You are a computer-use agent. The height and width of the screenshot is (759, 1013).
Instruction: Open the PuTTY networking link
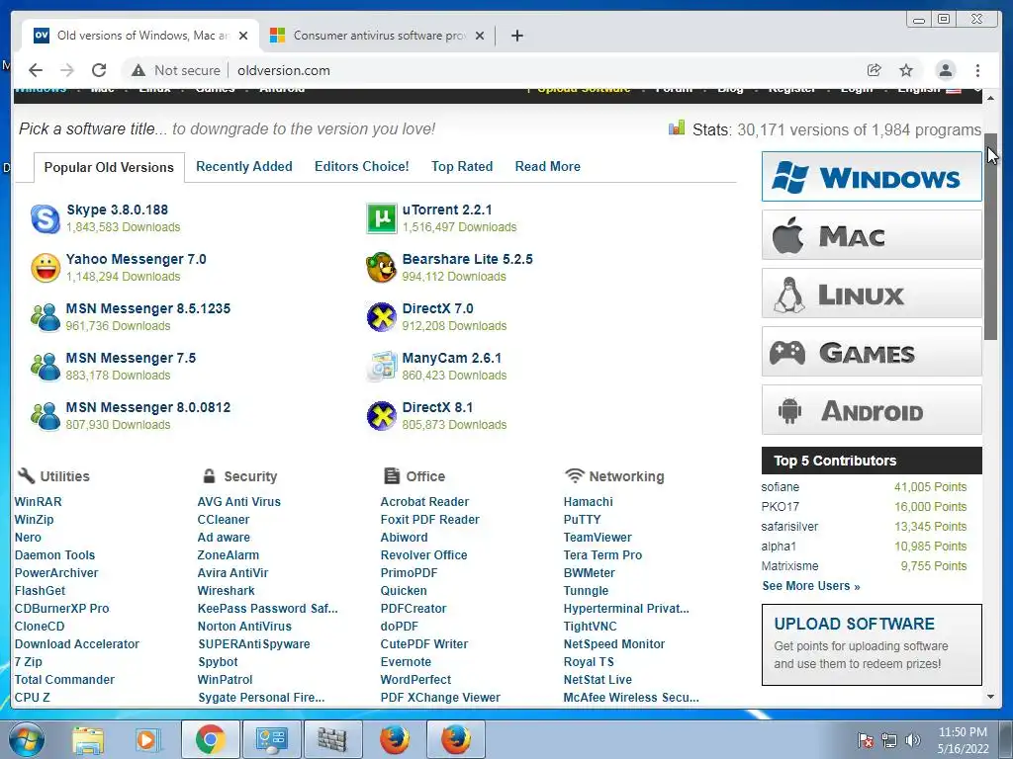pyautogui.click(x=582, y=520)
